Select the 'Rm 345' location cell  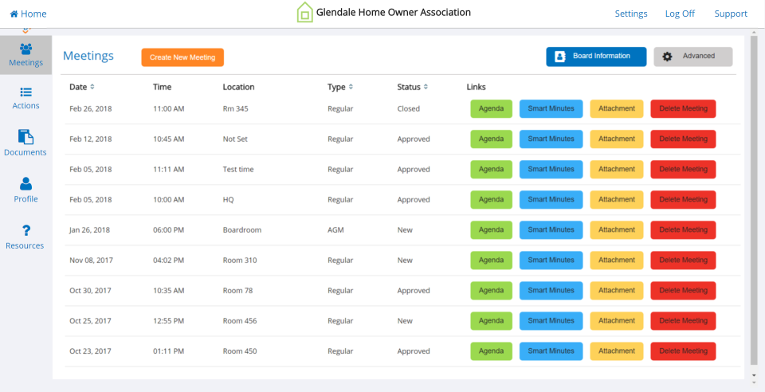(236, 108)
